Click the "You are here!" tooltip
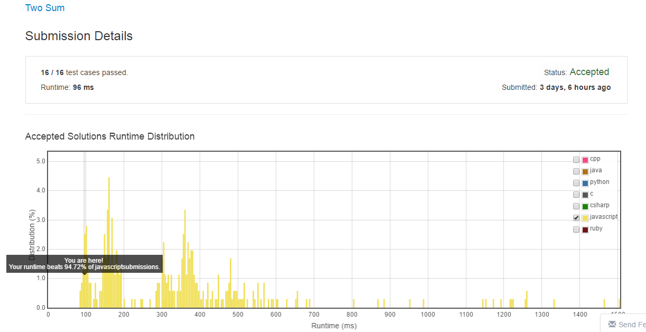The image size is (646, 332). 85,263
